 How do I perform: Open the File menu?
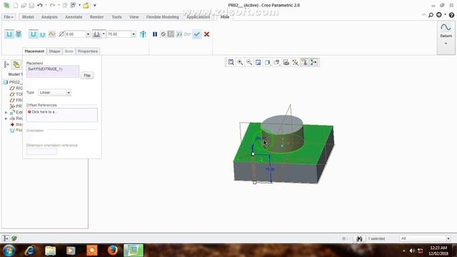pos(8,17)
